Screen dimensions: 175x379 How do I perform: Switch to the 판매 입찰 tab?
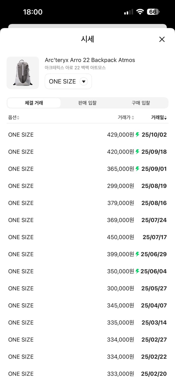pyautogui.click(x=87, y=103)
